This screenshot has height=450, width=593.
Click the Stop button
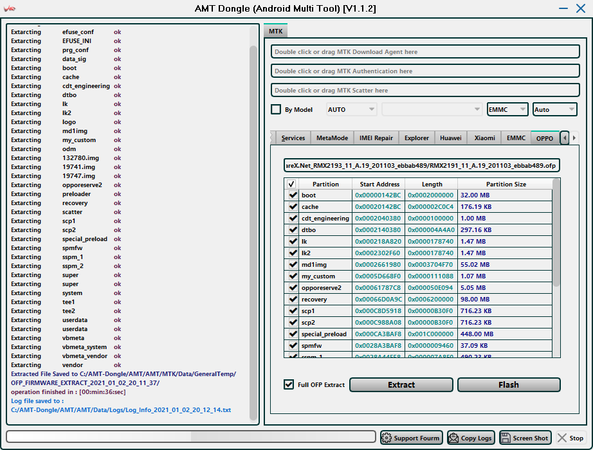tap(571, 438)
